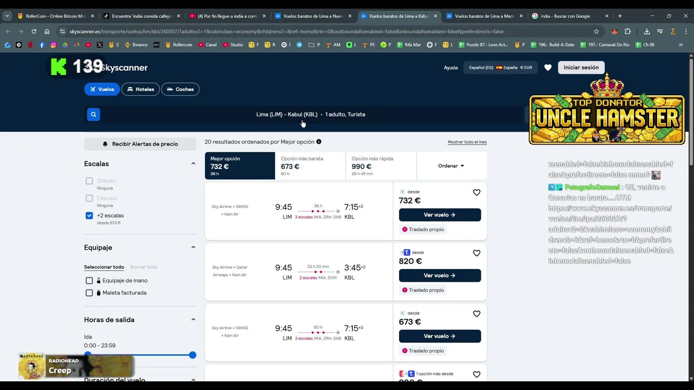
Task: Collapse the Horas de salida section
Action: pyautogui.click(x=193, y=320)
